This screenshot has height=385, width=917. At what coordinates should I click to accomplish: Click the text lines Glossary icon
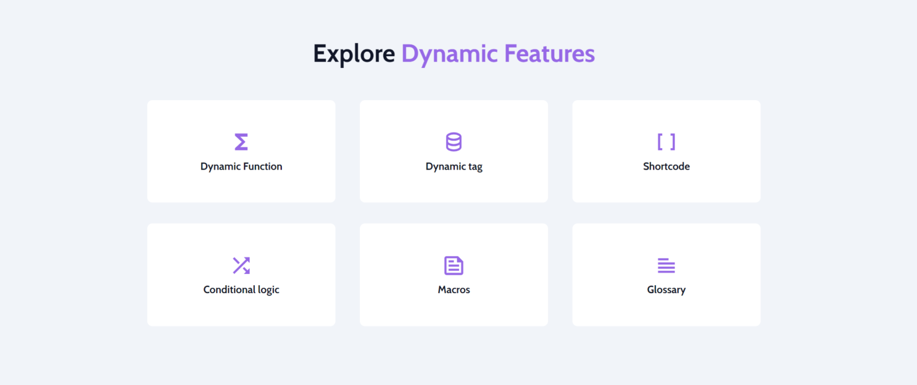click(x=666, y=266)
